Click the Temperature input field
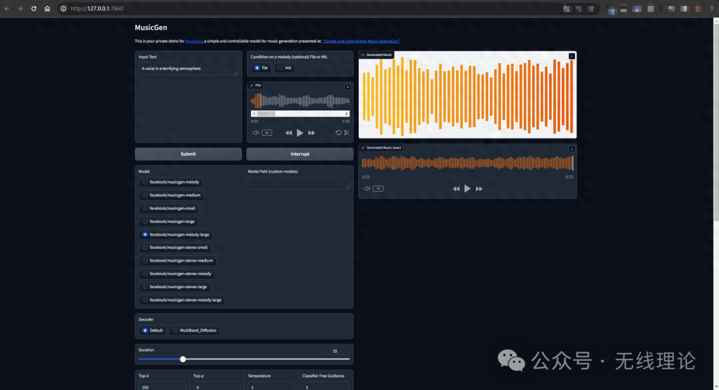Screen dimensions: 719x390 tap(271, 387)
